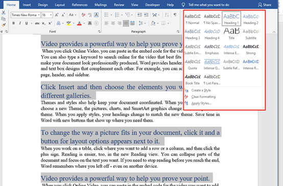Toggle Justify alignment

coord(126,23)
